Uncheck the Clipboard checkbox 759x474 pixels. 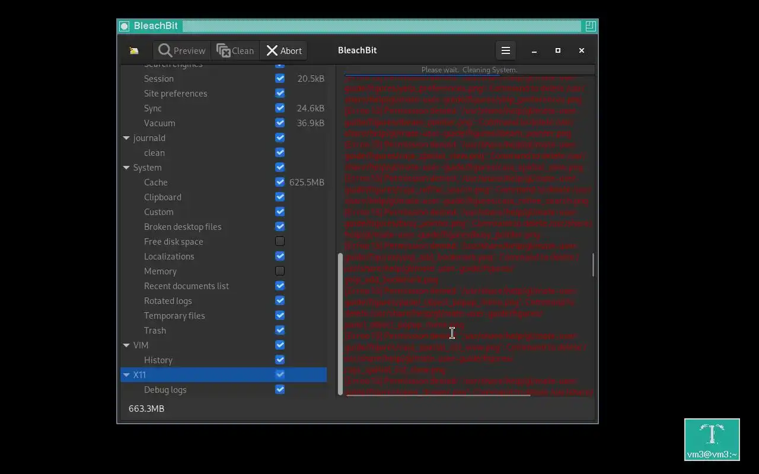coord(280,197)
